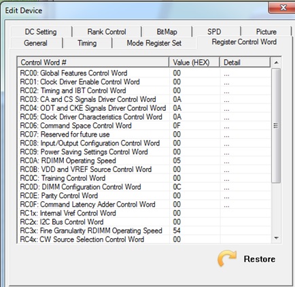Switch to the DC Setting tab
The height and width of the screenshot is (287, 295).
coord(41,32)
